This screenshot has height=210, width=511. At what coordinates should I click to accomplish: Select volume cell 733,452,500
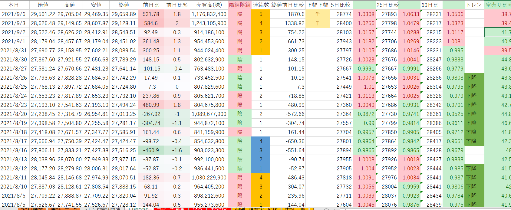coord(209,77)
